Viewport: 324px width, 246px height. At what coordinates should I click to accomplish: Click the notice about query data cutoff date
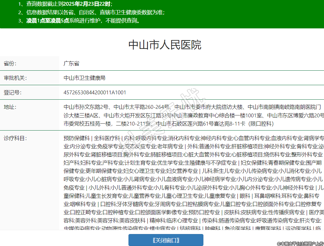pyautogui.click(x=65, y=4)
